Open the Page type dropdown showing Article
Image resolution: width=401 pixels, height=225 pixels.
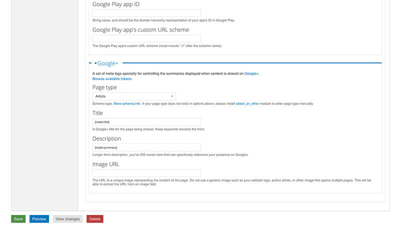click(134, 96)
